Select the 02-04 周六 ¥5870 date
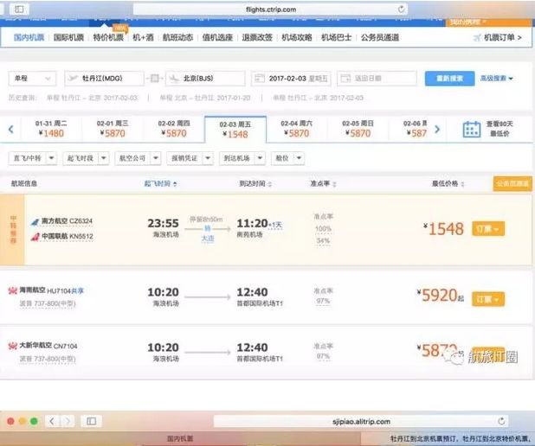Screen dimensions: 535x446 [x=297, y=129]
